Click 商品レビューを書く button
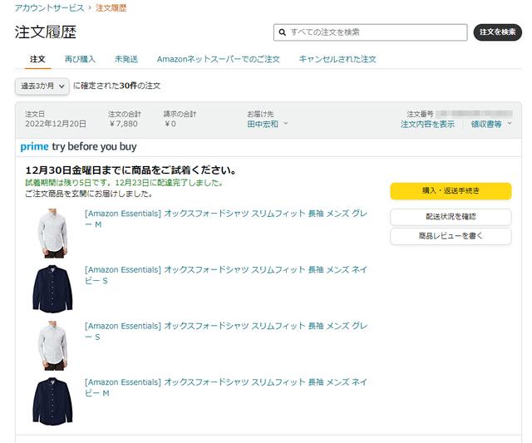 coord(451,236)
